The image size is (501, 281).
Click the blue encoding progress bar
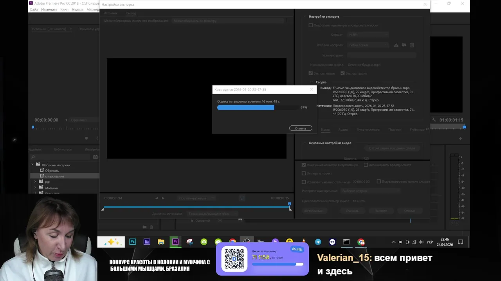pyautogui.click(x=245, y=107)
